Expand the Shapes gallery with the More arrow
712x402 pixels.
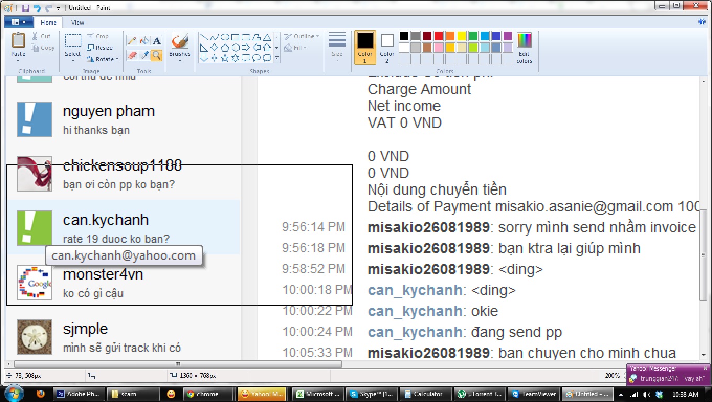[277, 58]
